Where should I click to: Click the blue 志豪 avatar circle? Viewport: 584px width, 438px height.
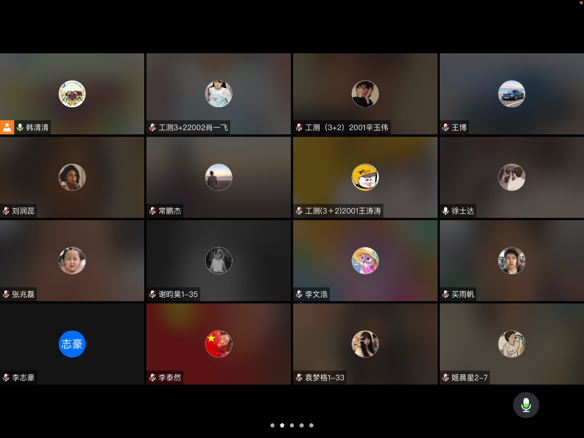click(x=72, y=344)
